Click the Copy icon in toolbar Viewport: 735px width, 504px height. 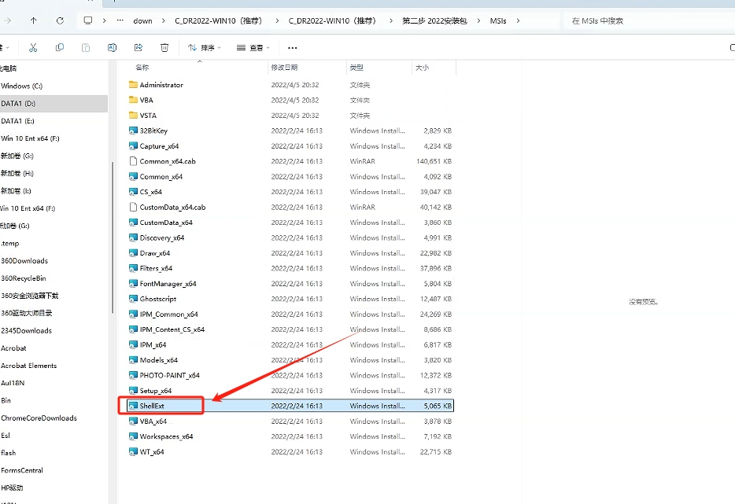[x=61, y=48]
